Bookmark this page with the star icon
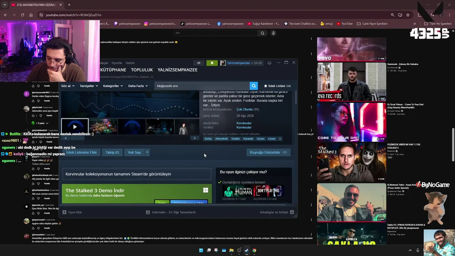 tap(408, 15)
